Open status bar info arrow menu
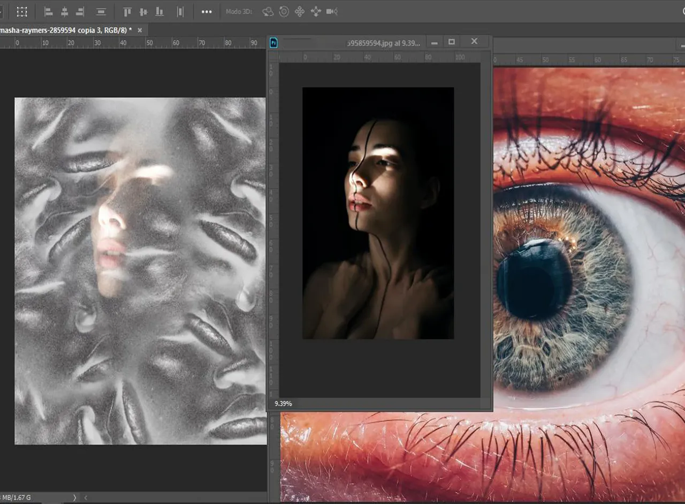Image resolution: width=685 pixels, height=504 pixels. [x=74, y=498]
